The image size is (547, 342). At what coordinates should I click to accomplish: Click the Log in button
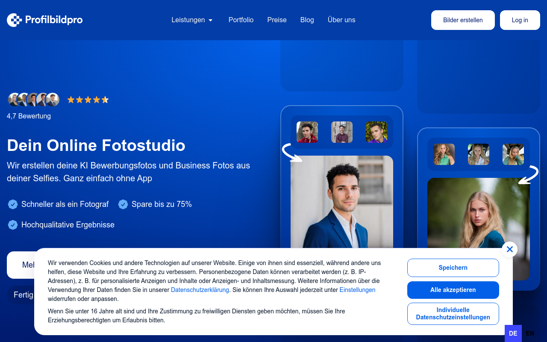pyautogui.click(x=520, y=20)
